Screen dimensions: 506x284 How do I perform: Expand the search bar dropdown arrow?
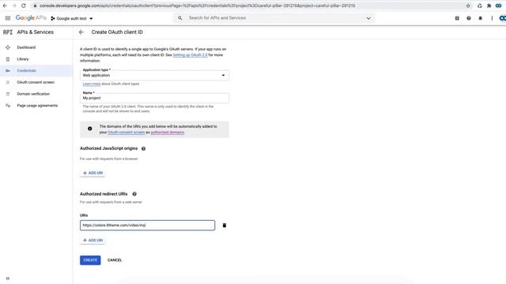click(x=368, y=18)
